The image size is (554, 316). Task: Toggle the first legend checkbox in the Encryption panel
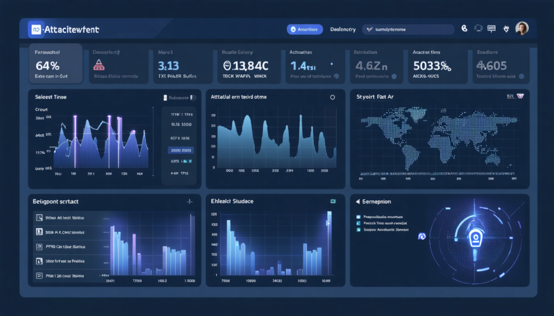358,217
